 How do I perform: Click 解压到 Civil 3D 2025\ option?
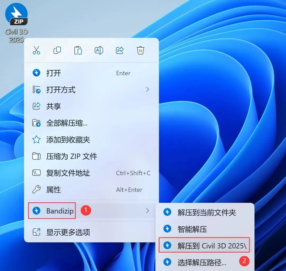coord(205,246)
